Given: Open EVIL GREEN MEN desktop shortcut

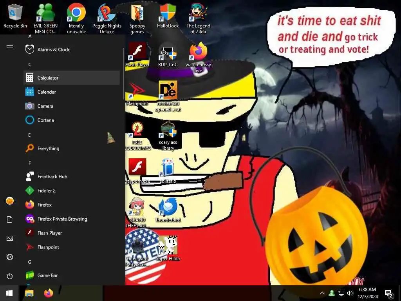Looking at the screenshot, I should (x=45, y=19).
